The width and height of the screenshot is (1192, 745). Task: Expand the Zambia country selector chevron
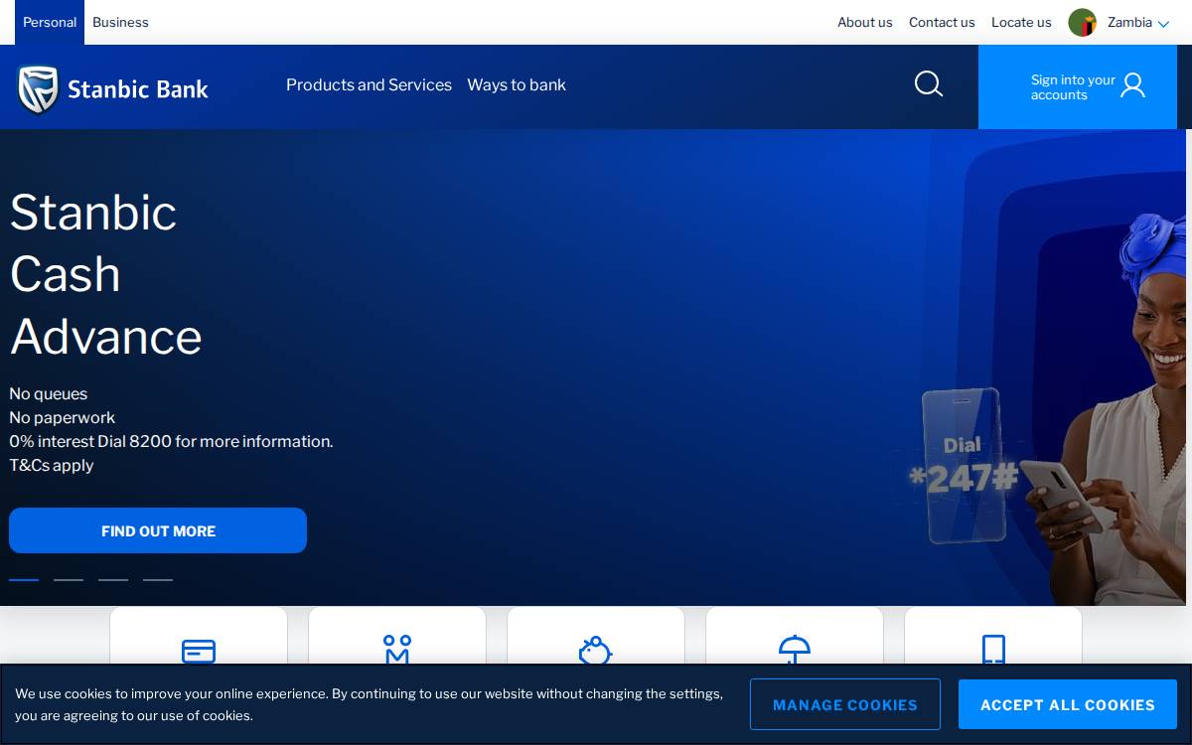click(1163, 24)
